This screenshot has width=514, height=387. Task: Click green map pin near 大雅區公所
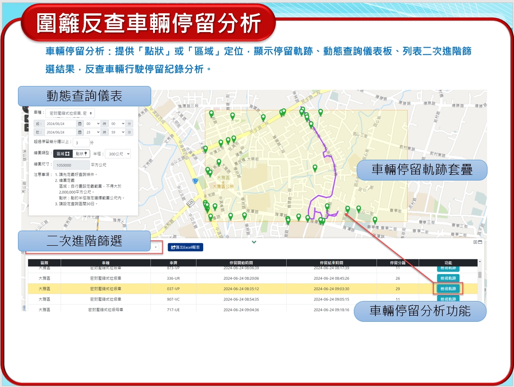click(x=219, y=163)
